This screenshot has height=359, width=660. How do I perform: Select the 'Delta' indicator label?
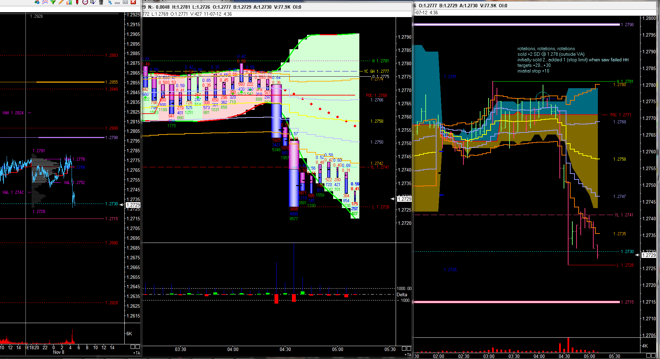pos(402,295)
